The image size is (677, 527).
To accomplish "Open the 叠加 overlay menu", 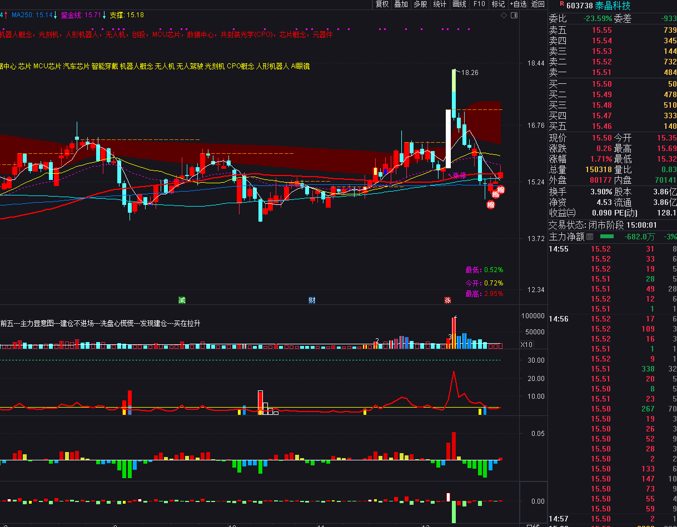I will point(401,4).
